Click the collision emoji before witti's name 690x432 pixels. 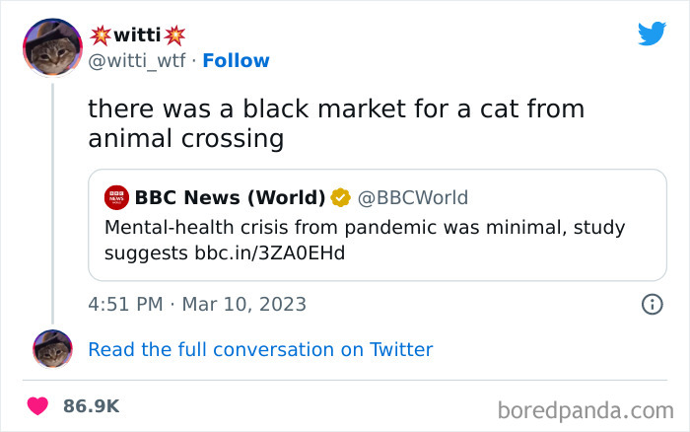tap(101, 36)
